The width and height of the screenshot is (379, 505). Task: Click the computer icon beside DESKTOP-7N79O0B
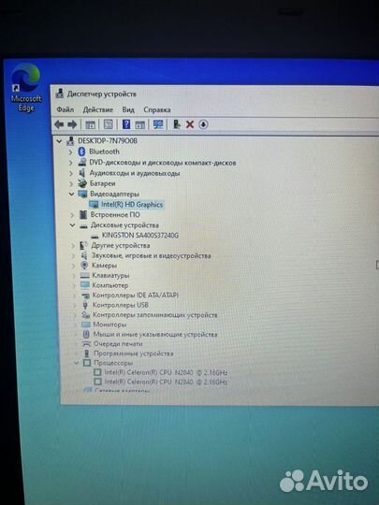pyautogui.click(x=70, y=140)
